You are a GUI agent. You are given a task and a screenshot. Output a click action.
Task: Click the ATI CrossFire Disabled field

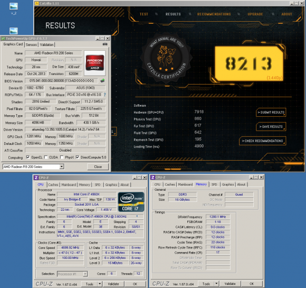click(65, 150)
